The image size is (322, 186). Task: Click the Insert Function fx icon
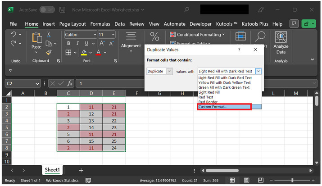pos(70,84)
